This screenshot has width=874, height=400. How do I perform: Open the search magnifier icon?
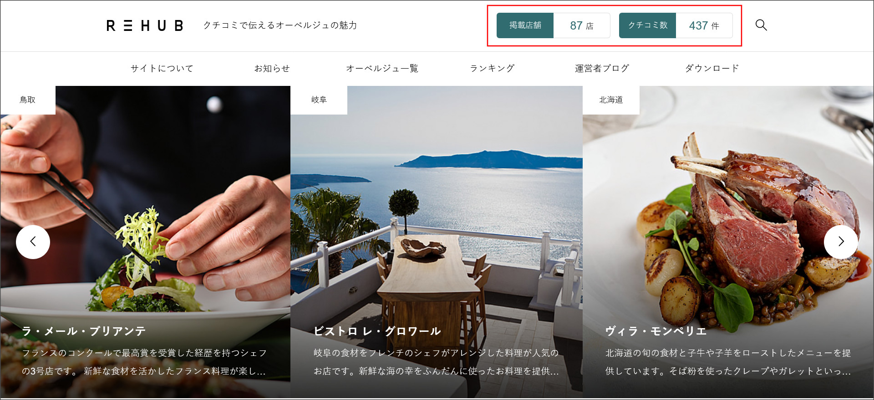pos(761,25)
